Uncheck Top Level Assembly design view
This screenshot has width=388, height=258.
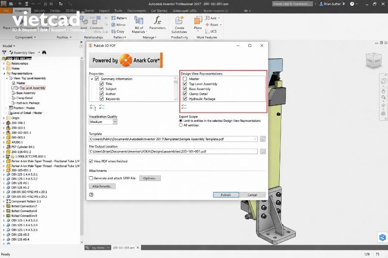point(185,84)
